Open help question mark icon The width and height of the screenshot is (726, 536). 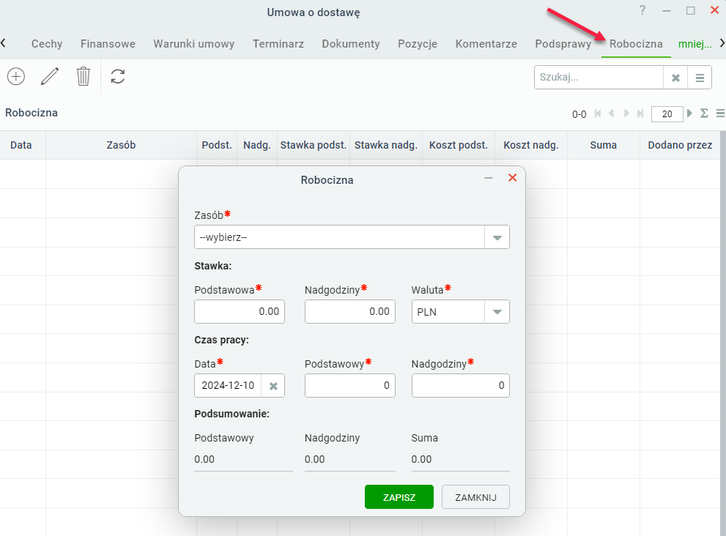click(642, 10)
